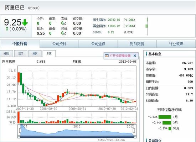Click the 打开视频播放器 link
This screenshot has height=142, width=196.
tap(120, 56)
